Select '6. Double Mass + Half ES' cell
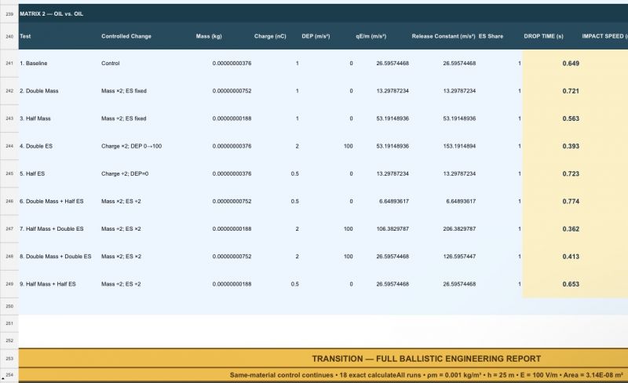628x383 pixels. 51,201
